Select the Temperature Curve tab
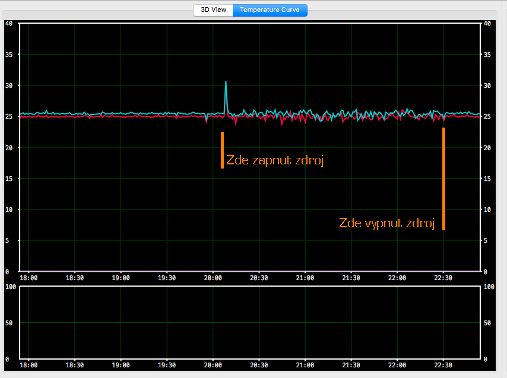The height and width of the screenshot is (378, 507). (x=270, y=10)
